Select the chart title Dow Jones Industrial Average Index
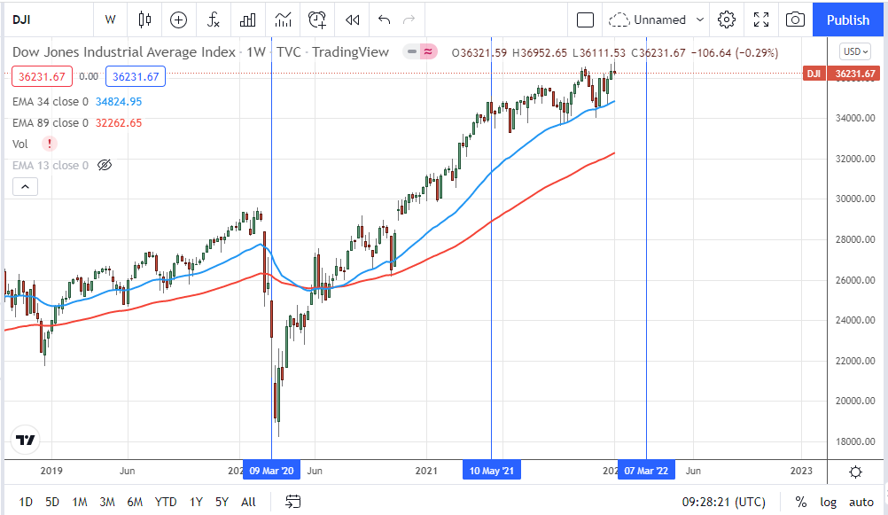The height and width of the screenshot is (515, 888). point(124,52)
